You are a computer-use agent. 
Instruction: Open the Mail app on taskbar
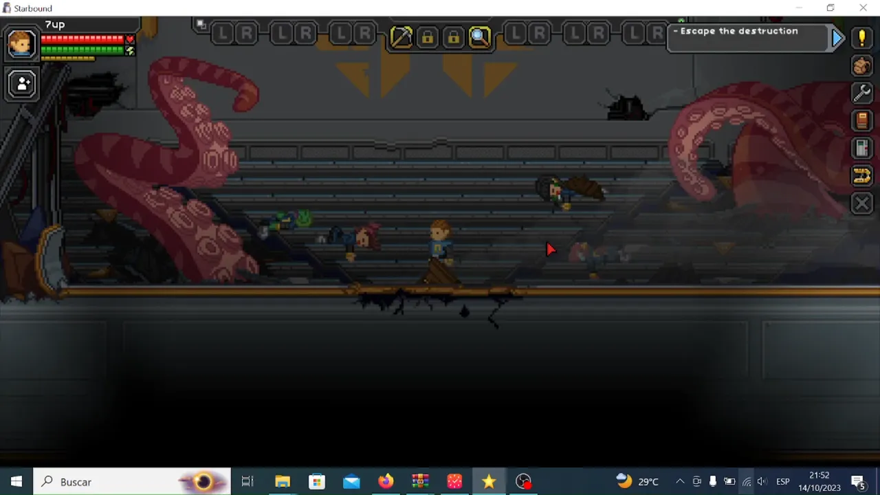pyautogui.click(x=351, y=481)
